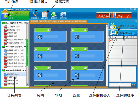Click the green Android user avatar

click(x=5, y=16)
